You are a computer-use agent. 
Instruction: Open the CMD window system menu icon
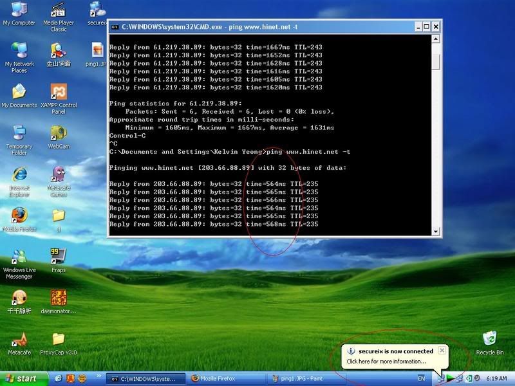click(115, 26)
